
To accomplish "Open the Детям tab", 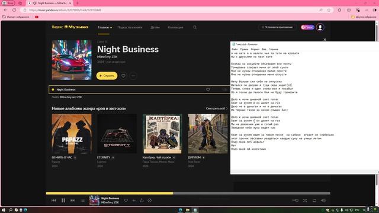I will 155,28.
